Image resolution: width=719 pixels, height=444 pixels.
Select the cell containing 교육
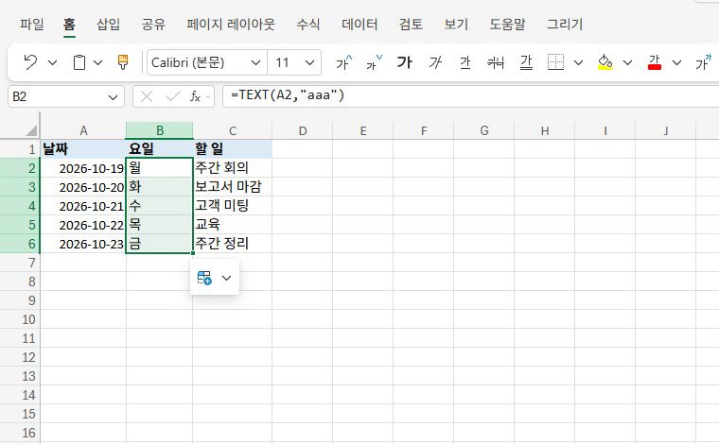tap(233, 225)
